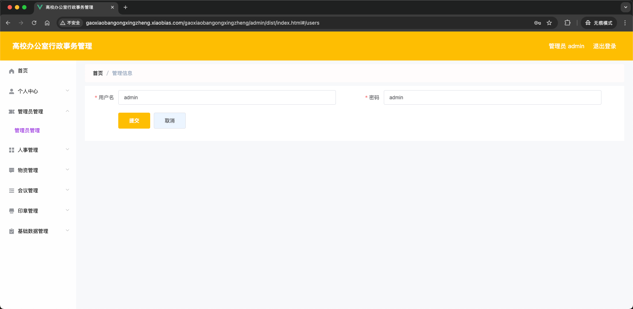The height and width of the screenshot is (309, 633).
Task: Click the 无痕模式 incognito indicator
Action: coord(599,23)
